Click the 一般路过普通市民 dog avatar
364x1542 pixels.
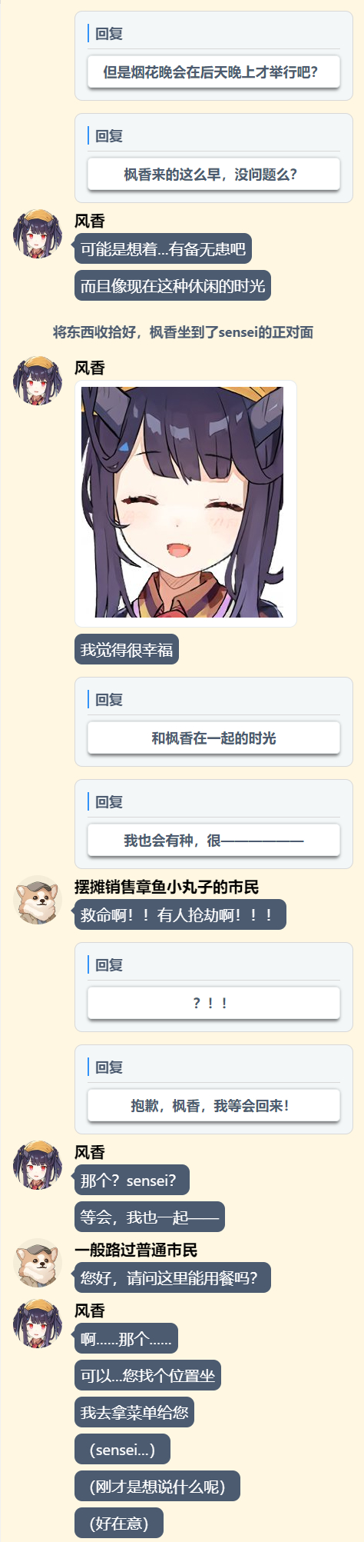click(37, 1263)
